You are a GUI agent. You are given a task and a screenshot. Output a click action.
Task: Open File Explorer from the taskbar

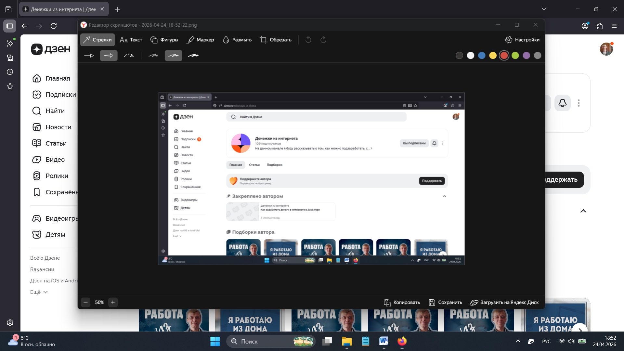tap(347, 341)
